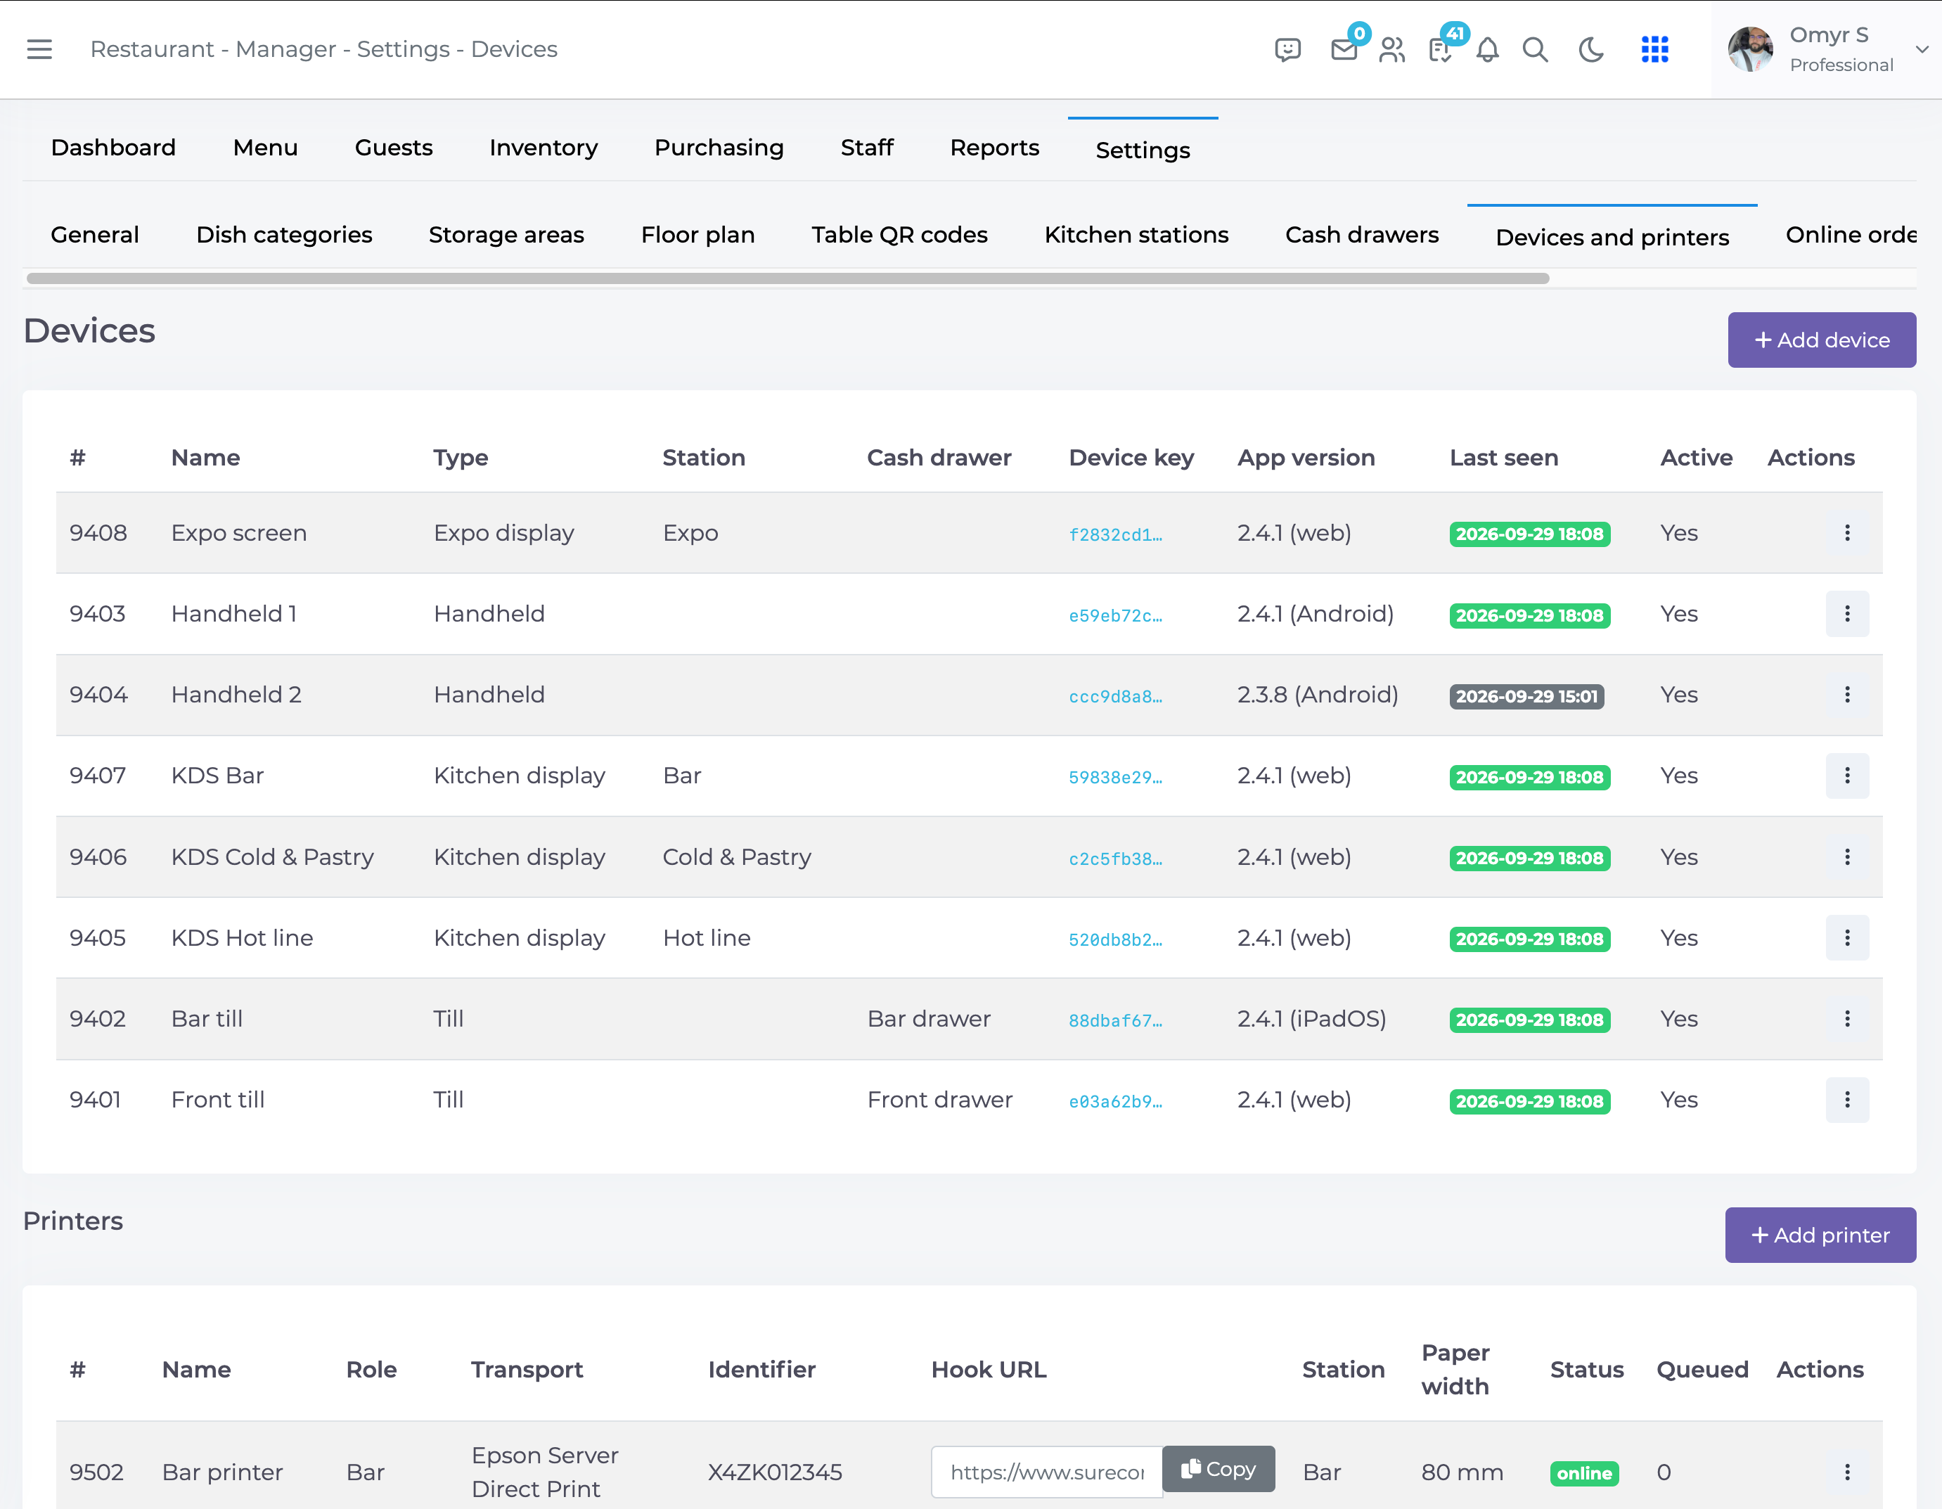Screen dimensions: 1942x1509
Task: Open the chat messages icon
Action: [1287, 50]
